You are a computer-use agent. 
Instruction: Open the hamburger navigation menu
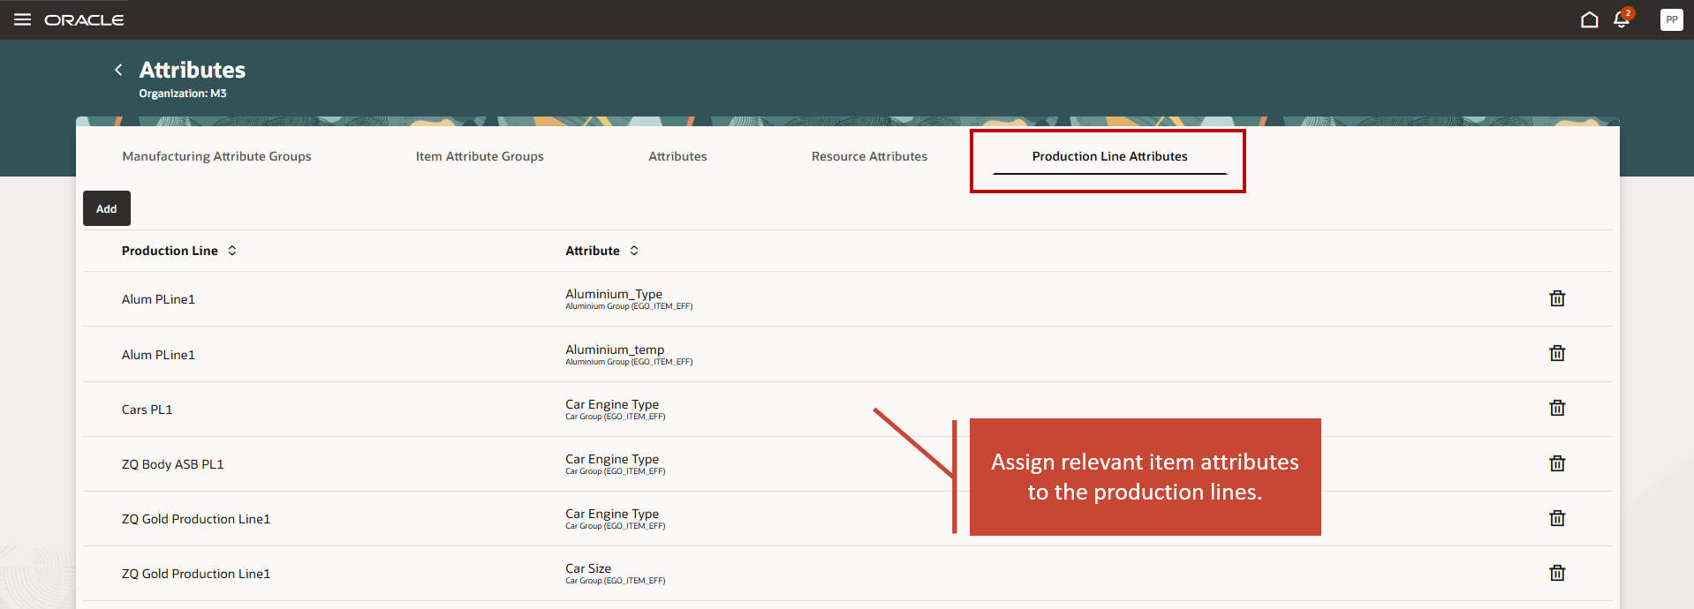(x=22, y=19)
